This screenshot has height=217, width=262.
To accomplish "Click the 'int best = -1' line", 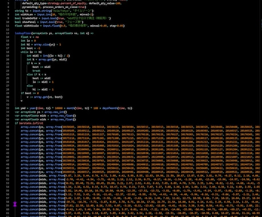I will point(30,48).
